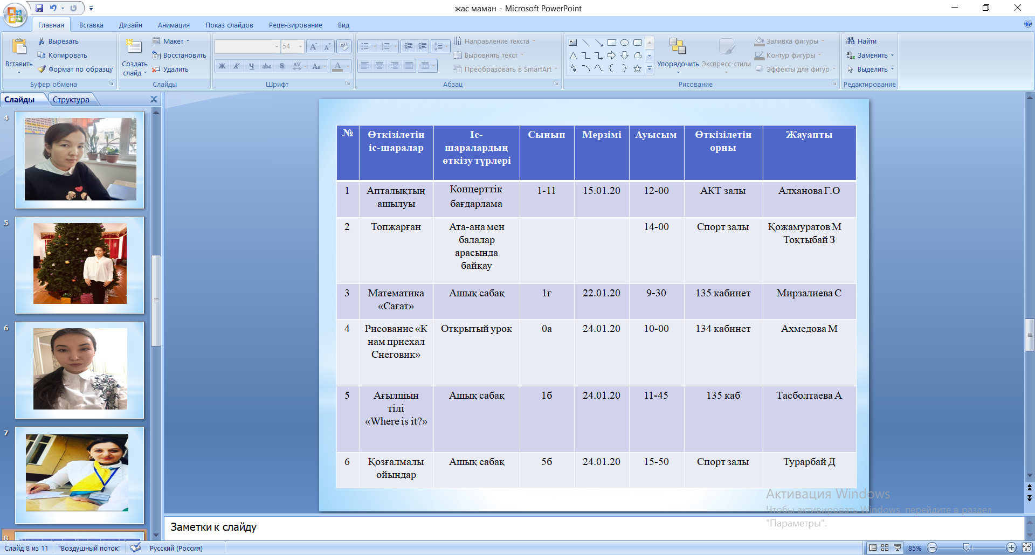1035x555 pixels.
Task: Open the Slide Show (Показ слайдов) tab
Action: (229, 25)
